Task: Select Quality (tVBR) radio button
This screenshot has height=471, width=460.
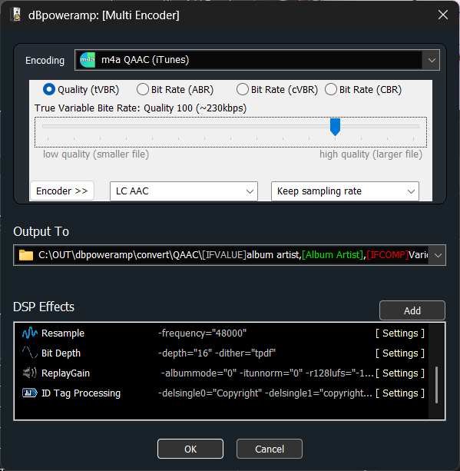Action: (49, 90)
